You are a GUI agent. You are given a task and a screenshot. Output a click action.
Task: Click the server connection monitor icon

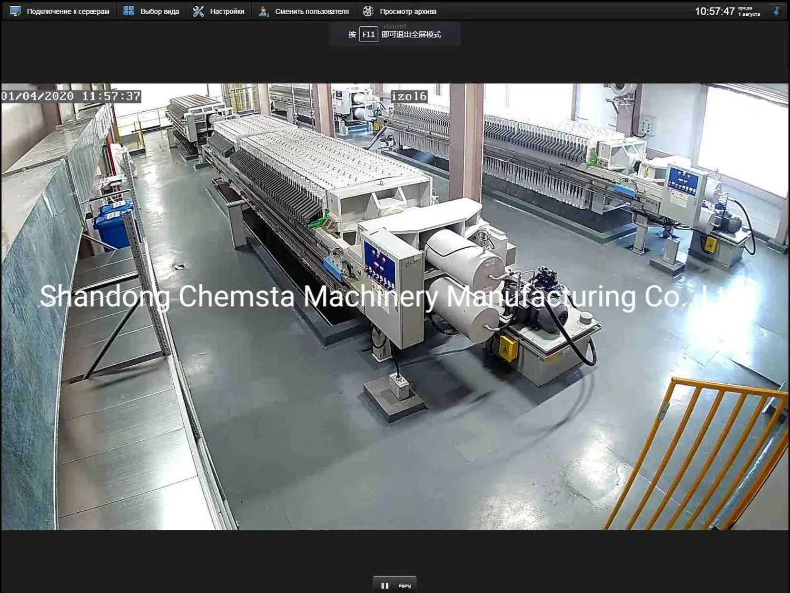click(15, 11)
